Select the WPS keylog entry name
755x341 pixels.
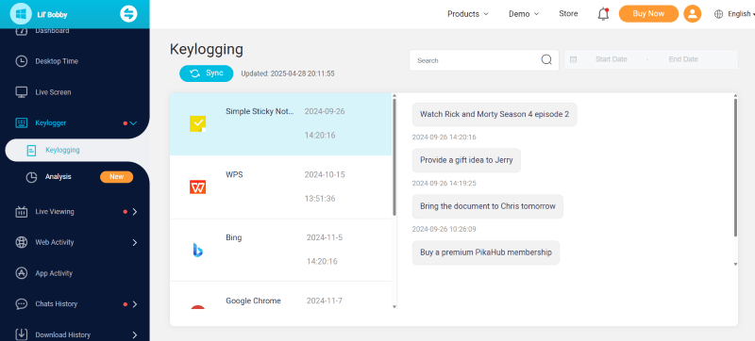pyautogui.click(x=234, y=174)
